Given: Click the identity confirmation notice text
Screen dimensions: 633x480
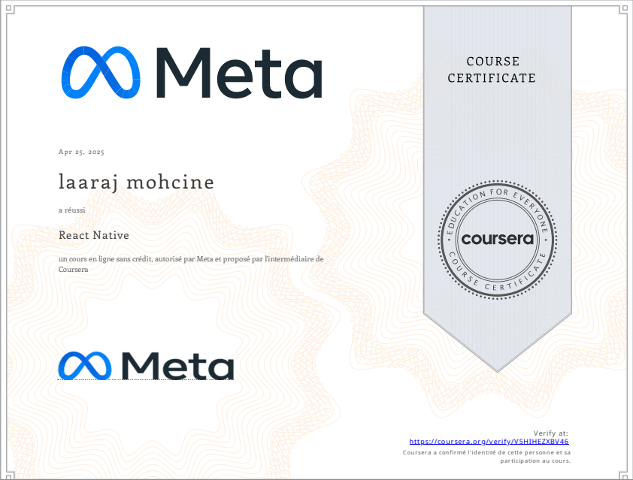Looking at the screenshot, I should (x=488, y=456).
